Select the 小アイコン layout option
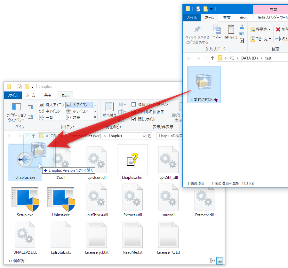Image resolution: width=288 pixels, height=268 pixels. pos(77,111)
